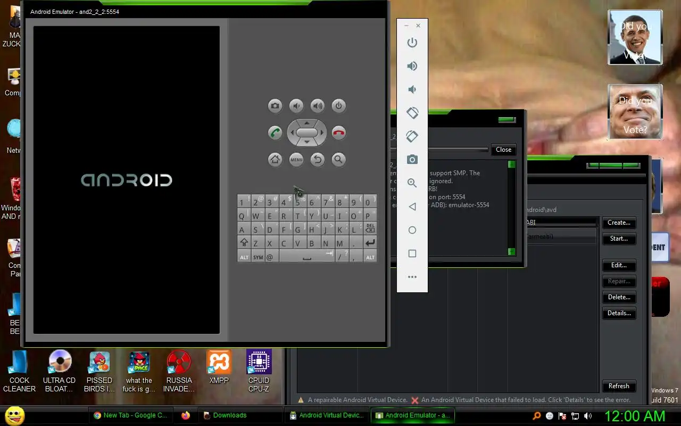Click the left shift arrow key on keyboard
This screenshot has height=426, width=681.
pyautogui.click(x=244, y=242)
